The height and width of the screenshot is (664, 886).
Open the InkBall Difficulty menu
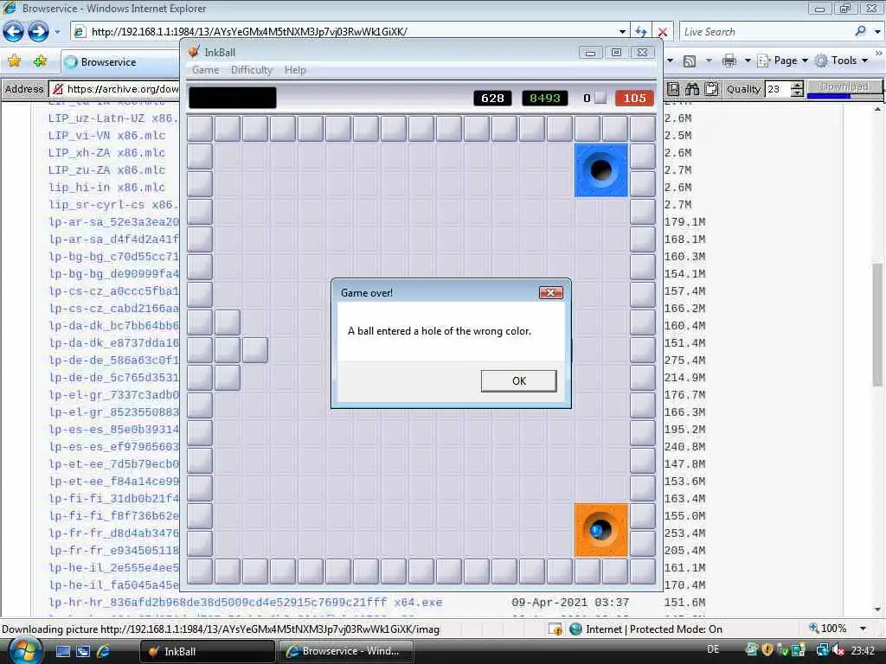[x=252, y=70]
